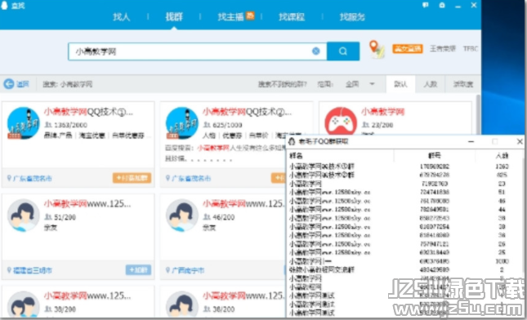Click the back arrow icon labeled 返回

click(x=9, y=84)
